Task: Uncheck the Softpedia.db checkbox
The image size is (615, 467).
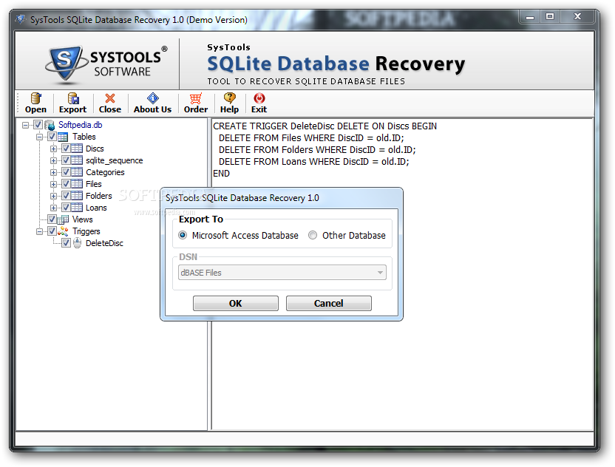Action: click(38, 125)
